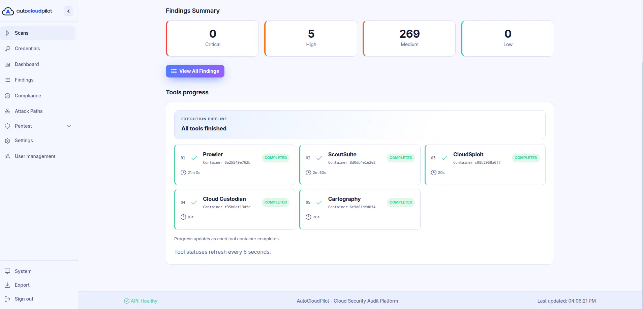The width and height of the screenshot is (643, 309).
Task: Click the Prowler tool name
Action: point(213,154)
